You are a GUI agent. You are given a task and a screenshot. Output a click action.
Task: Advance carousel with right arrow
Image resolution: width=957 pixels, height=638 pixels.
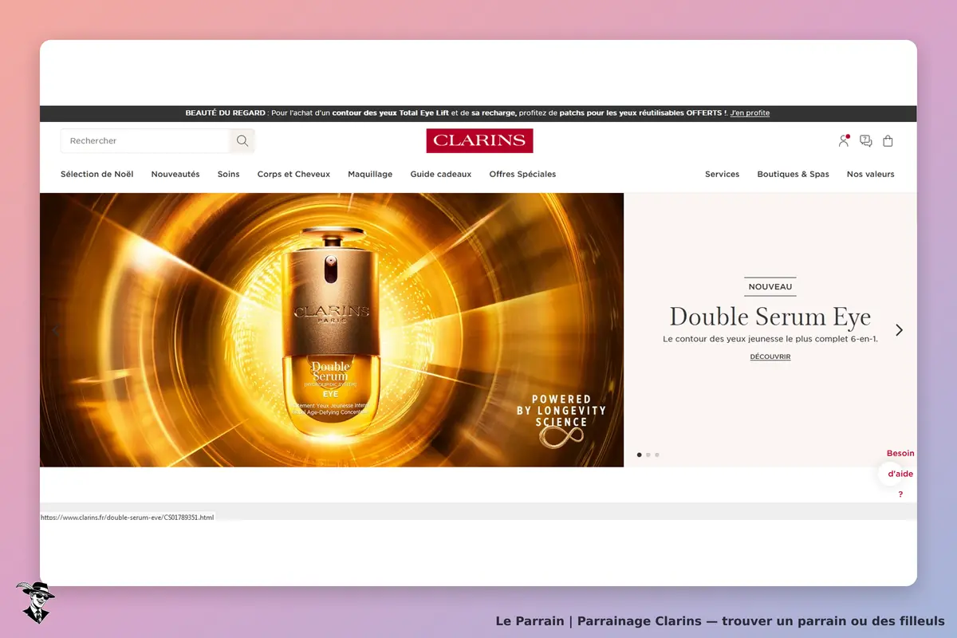click(x=899, y=329)
